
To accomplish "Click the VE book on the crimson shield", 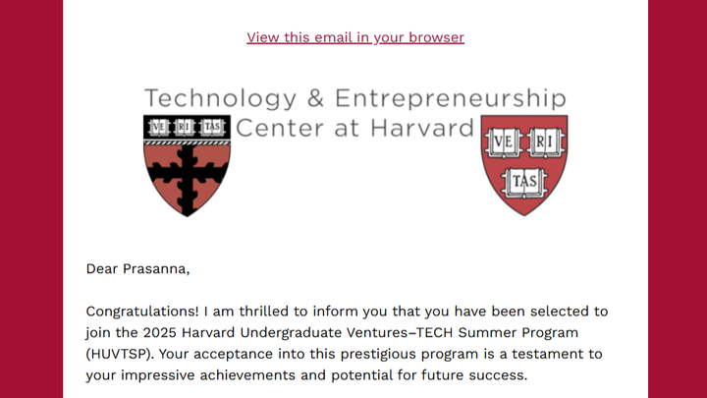I will [503, 142].
